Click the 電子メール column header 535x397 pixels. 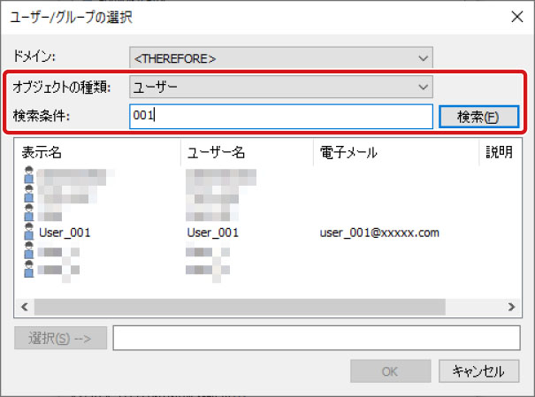[x=394, y=152]
